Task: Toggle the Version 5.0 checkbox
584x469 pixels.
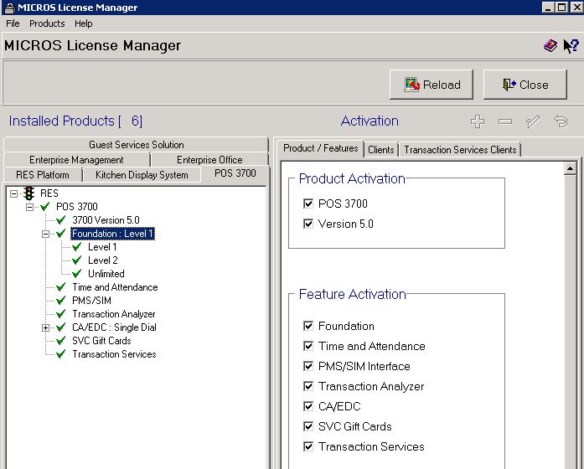Action: [x=308, y=224]
